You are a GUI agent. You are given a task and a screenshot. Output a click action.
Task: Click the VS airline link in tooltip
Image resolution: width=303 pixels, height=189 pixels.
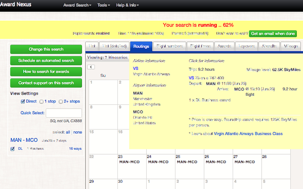[x=135, y=69]
